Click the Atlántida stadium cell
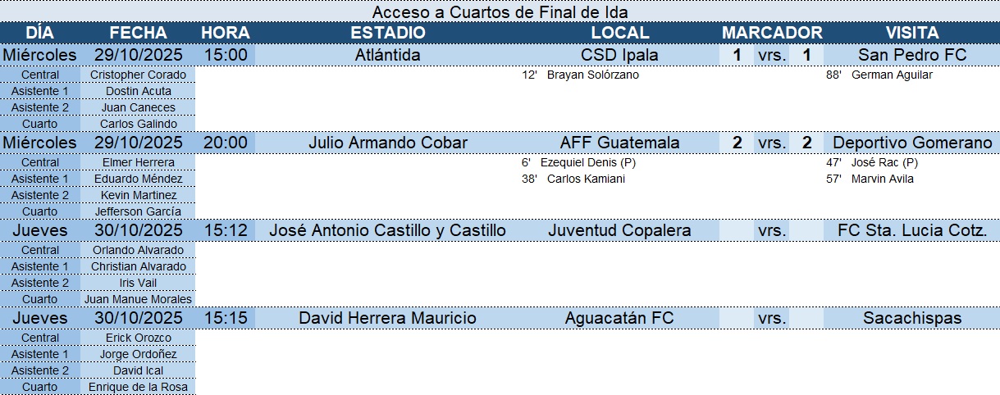The image size is (1000, 395). (x=388, y=55)
